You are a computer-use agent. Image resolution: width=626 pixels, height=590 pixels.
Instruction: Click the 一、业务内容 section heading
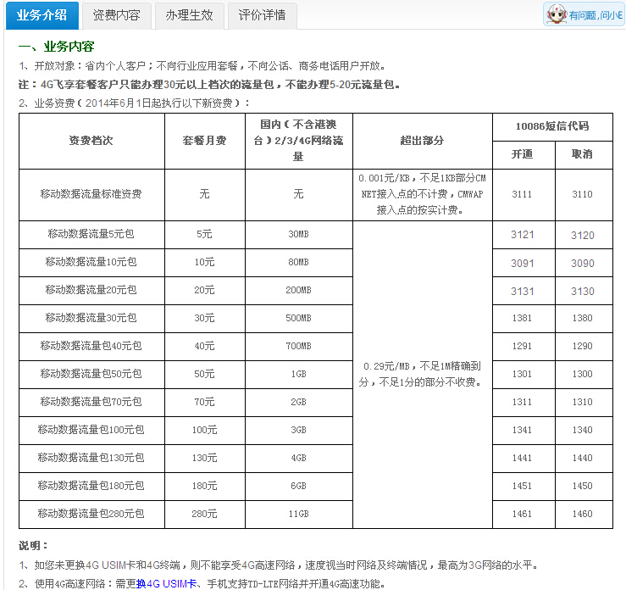(x=56, y=47)
